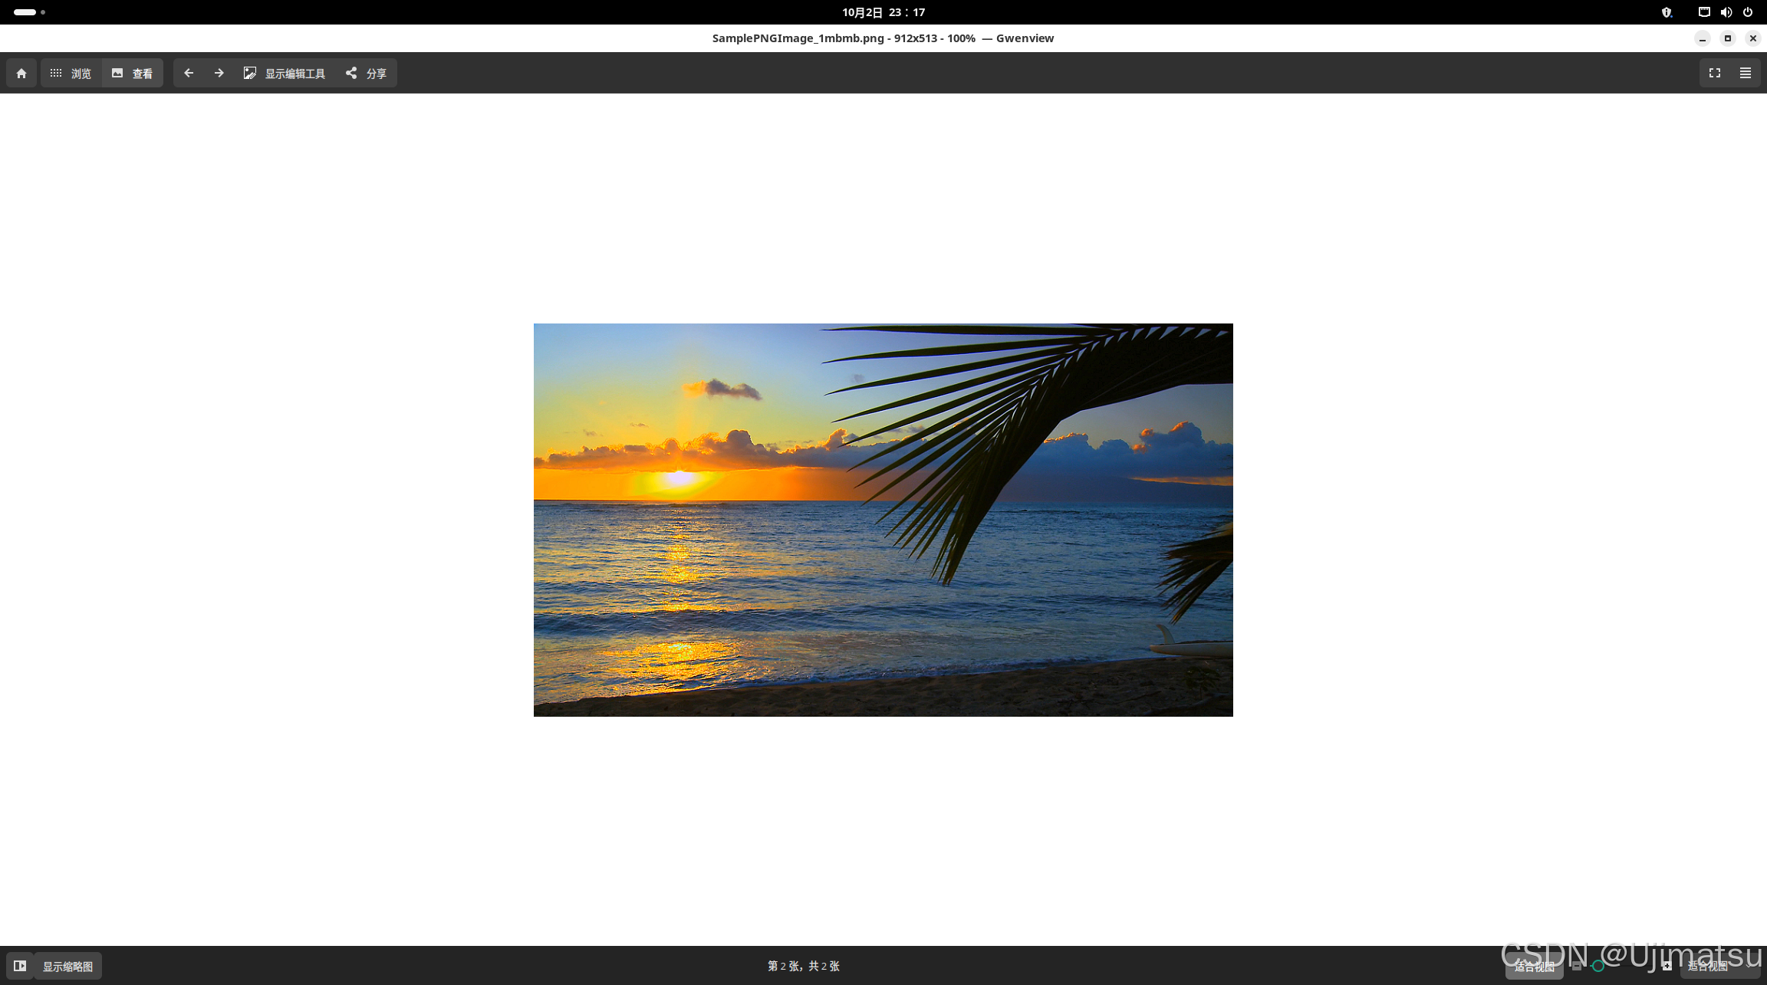Go to the home start page
The height and width of the screenshot is (985, 1767).
(21, 74)
